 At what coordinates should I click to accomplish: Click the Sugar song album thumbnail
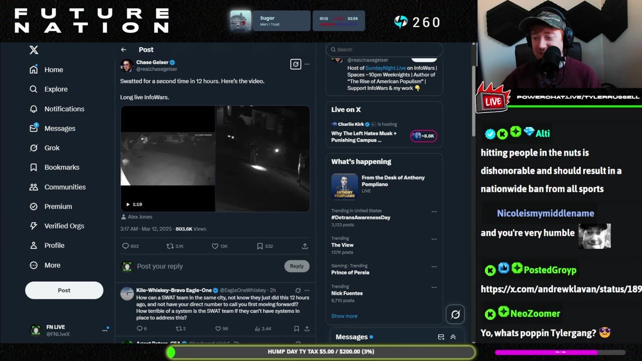tap(241, 21)
